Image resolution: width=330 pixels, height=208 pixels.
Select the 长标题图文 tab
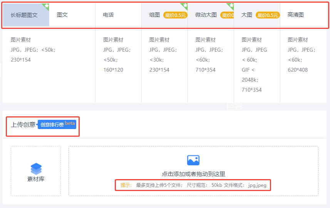pyautogui.click(x=24, y=15)
